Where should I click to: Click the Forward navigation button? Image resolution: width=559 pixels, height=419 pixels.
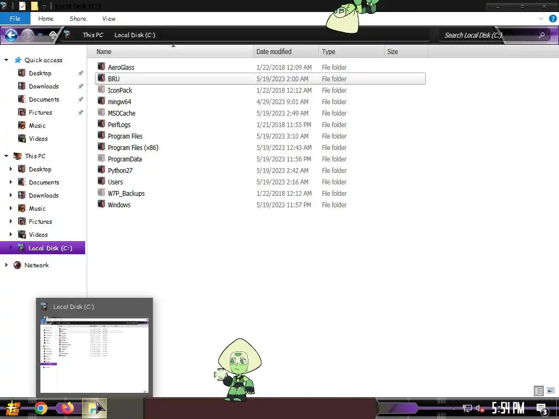click(27, 35)
